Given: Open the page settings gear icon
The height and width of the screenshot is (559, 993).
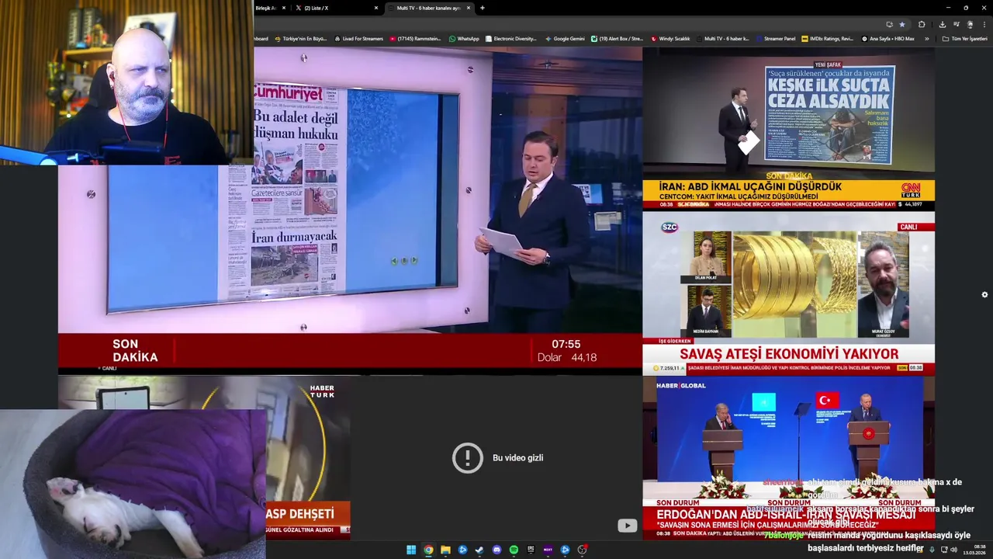Looking at the screenshot, I should [984, 295].
